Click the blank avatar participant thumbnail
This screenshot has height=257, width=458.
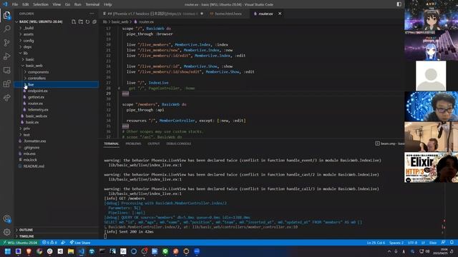click(431, 76)
